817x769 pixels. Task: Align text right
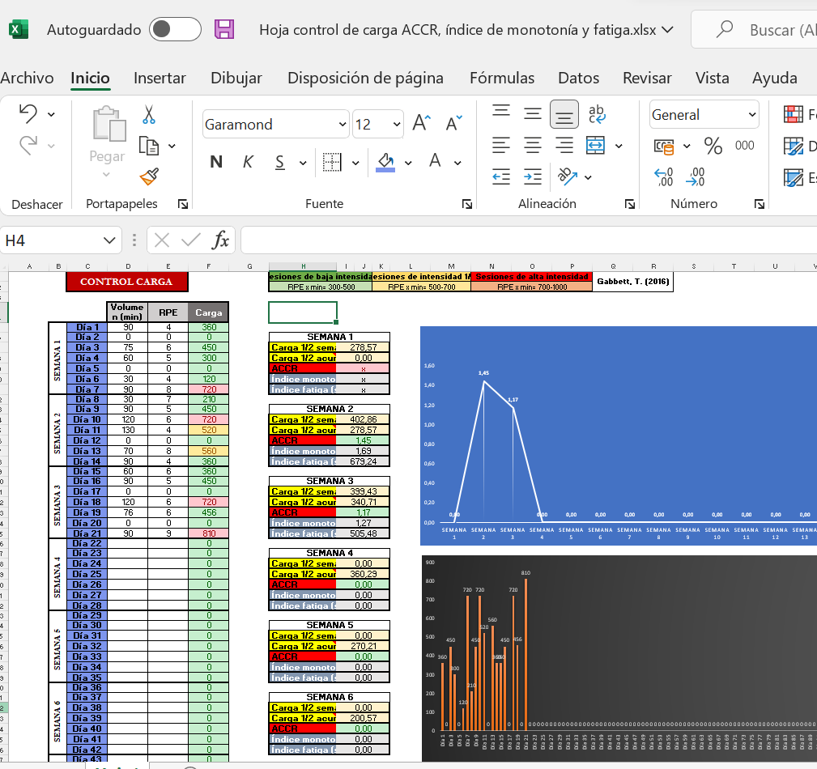(x=564, y=146)
